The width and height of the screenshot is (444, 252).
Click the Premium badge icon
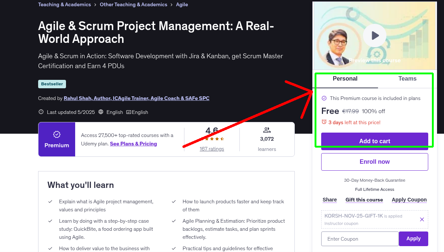click(56, 135)
